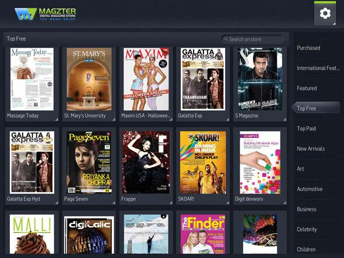Open The Finder magazine cover
The width and height of the screenshot is (344, 258).
[x=203, y=234]
